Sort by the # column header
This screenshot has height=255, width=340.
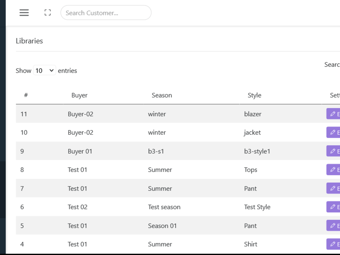[x=26, y=95]
